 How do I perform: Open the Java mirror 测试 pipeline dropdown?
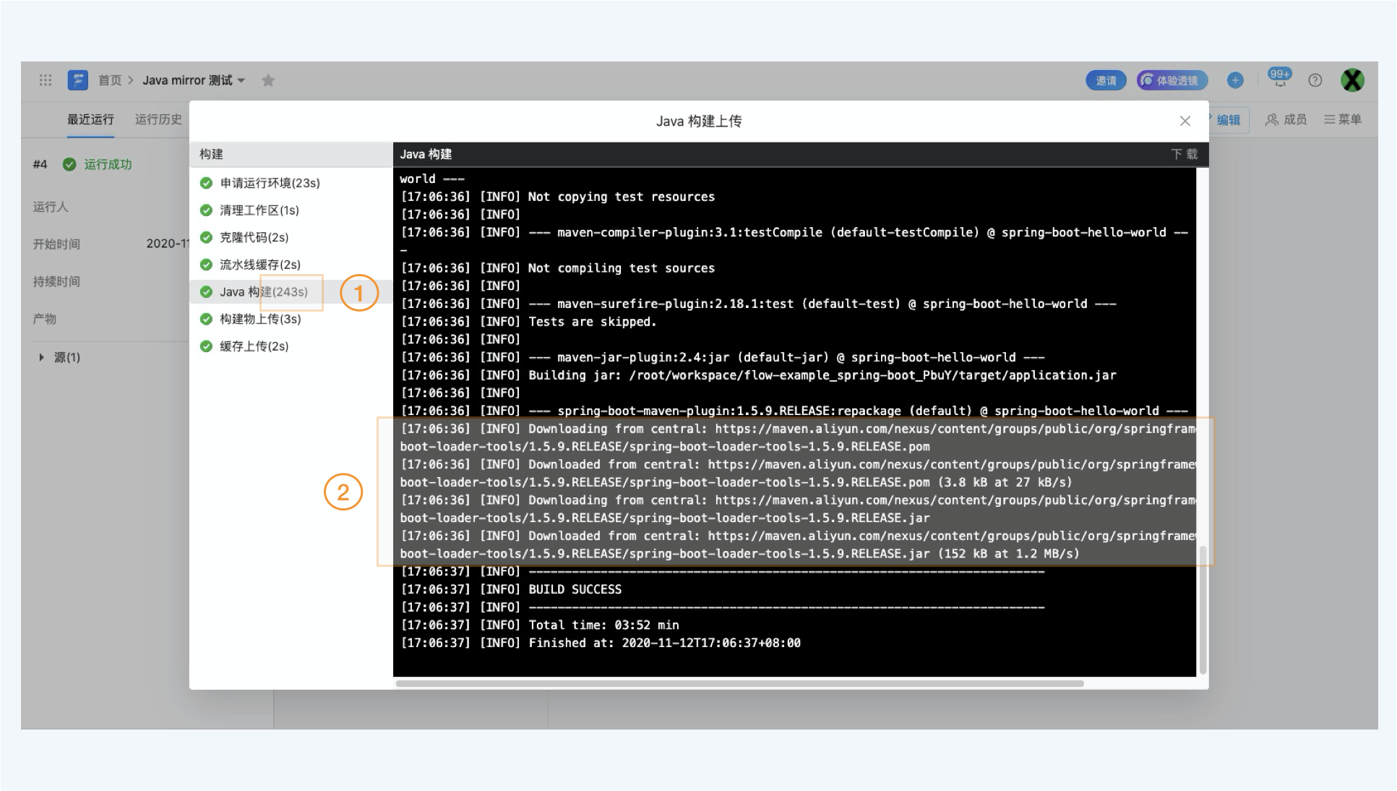point(194,80)
